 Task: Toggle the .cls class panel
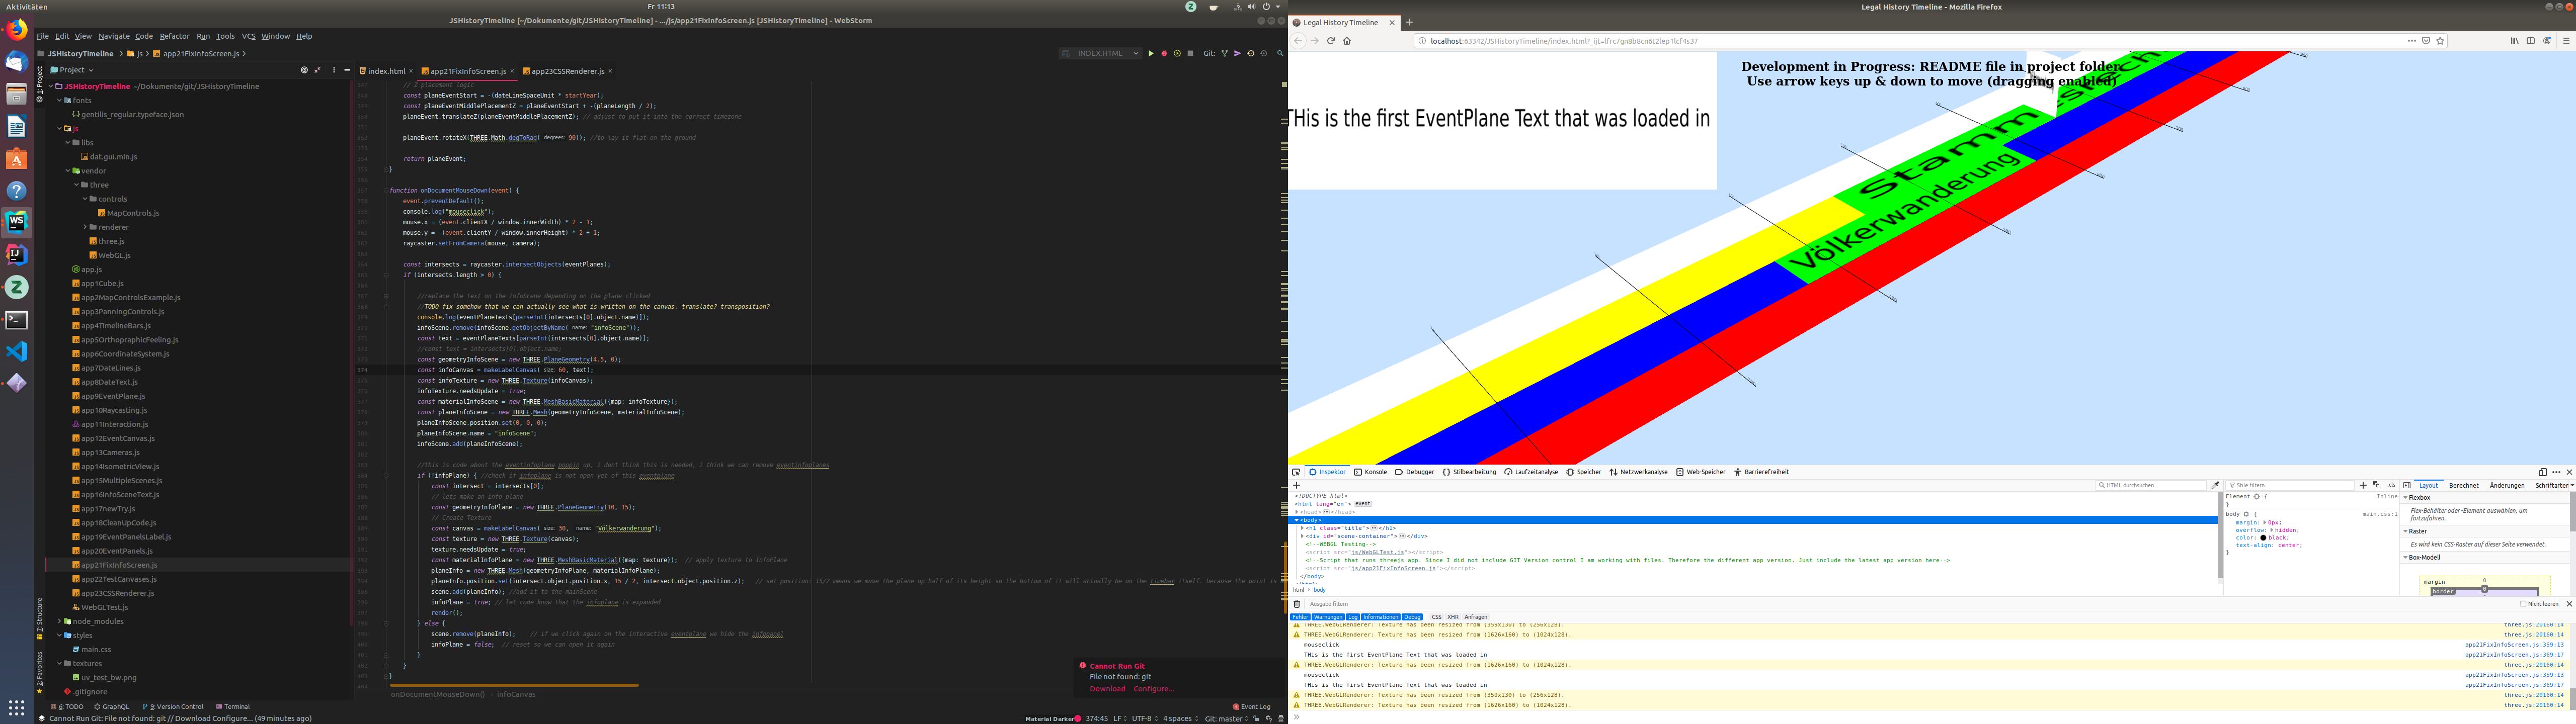click(2392, 485)
